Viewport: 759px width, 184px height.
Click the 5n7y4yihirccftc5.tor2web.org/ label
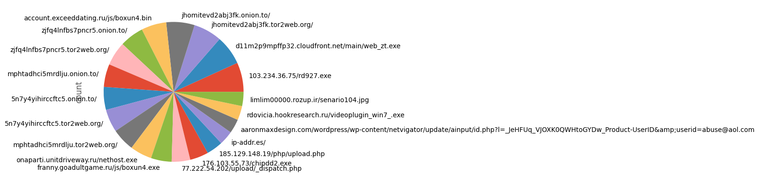pyautogui.click(x=54, y=124)
